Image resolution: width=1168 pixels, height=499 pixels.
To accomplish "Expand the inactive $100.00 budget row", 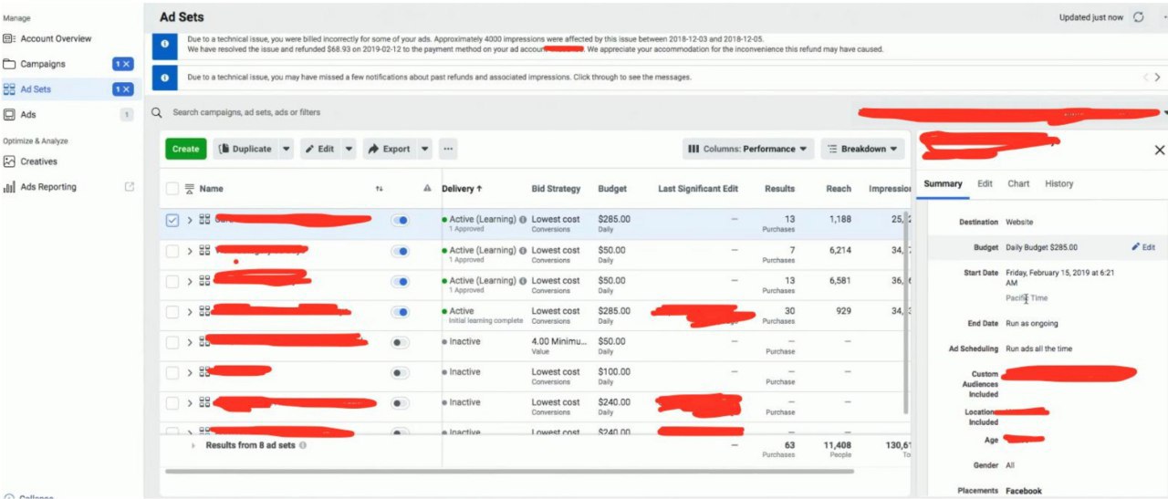I will (190, 372).
